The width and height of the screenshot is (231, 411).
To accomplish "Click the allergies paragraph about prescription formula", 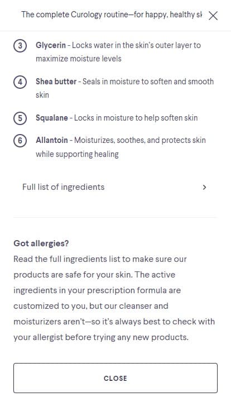I will pyautogui.click(x=114, y=298).
